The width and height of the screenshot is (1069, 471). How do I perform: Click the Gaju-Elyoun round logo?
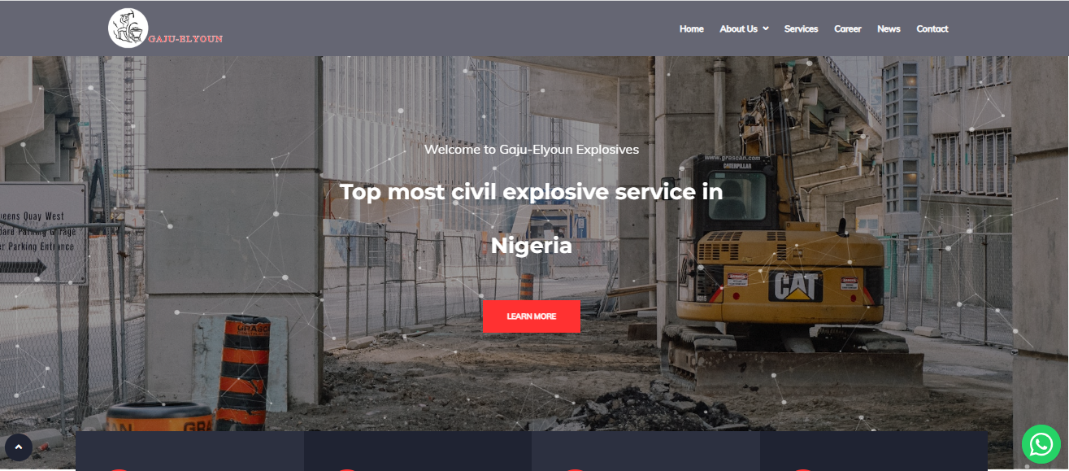pyautogui.click(x=128, y=28)
